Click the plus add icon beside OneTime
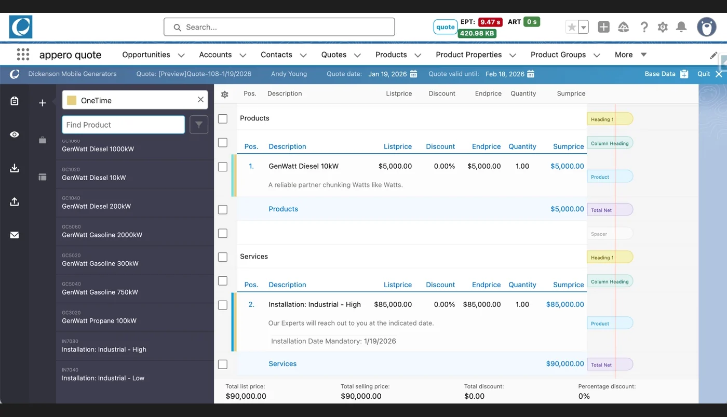 tap(43, 103)
